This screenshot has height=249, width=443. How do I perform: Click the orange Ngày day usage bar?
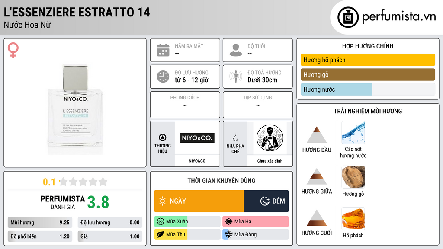point(199,201)
